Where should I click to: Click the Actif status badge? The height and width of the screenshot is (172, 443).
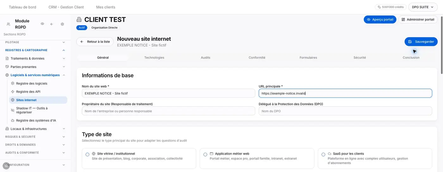click(x=82, y=28)
